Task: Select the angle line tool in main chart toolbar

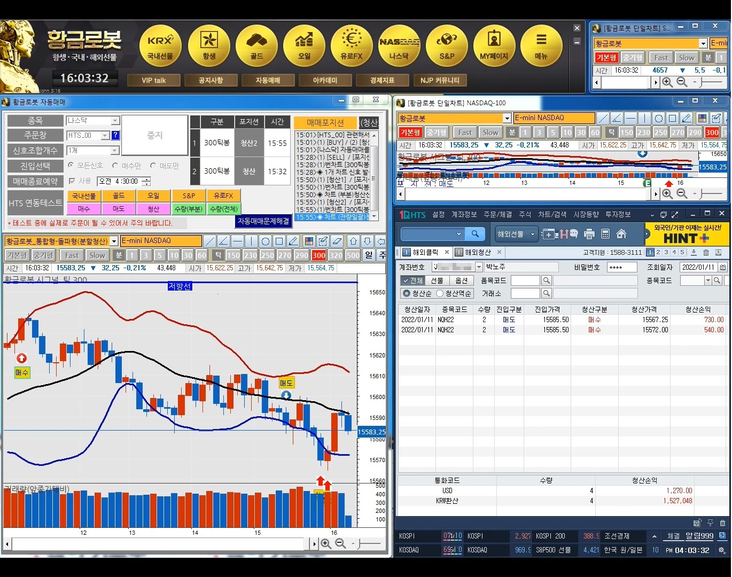Action: 224,241
